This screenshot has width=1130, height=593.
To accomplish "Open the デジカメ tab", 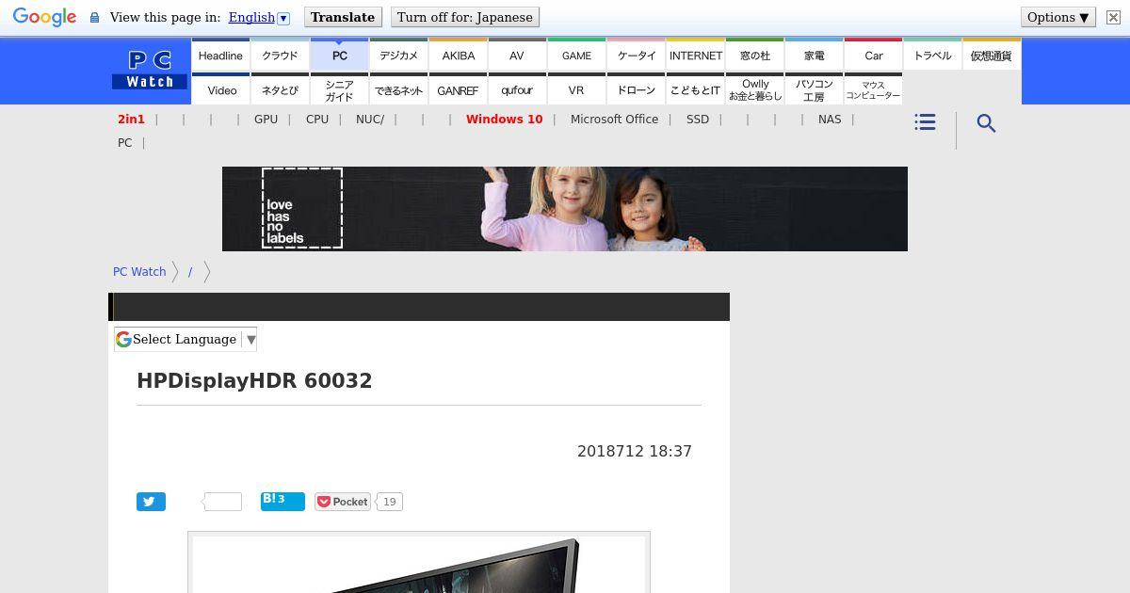I will [x=398, y=55].
